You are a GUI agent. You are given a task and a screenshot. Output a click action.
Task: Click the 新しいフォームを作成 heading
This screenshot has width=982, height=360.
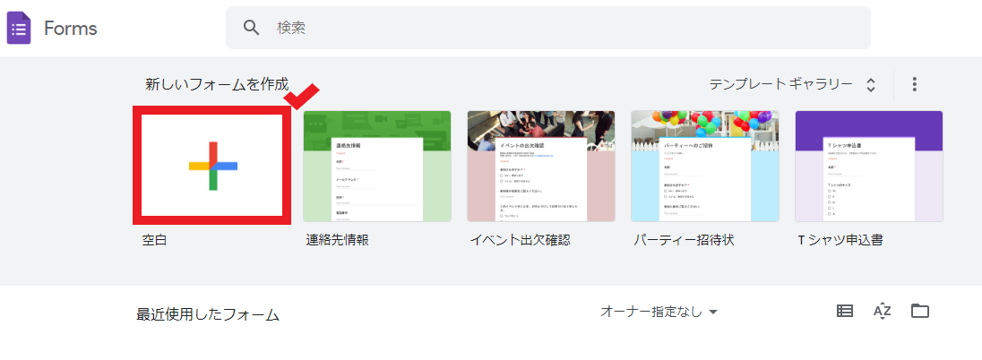pos(217,84)
